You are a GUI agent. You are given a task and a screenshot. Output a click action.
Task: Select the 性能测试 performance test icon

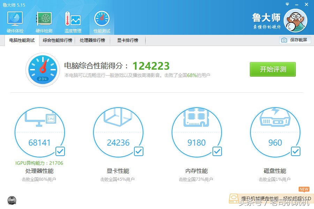(x=102, y=20)
